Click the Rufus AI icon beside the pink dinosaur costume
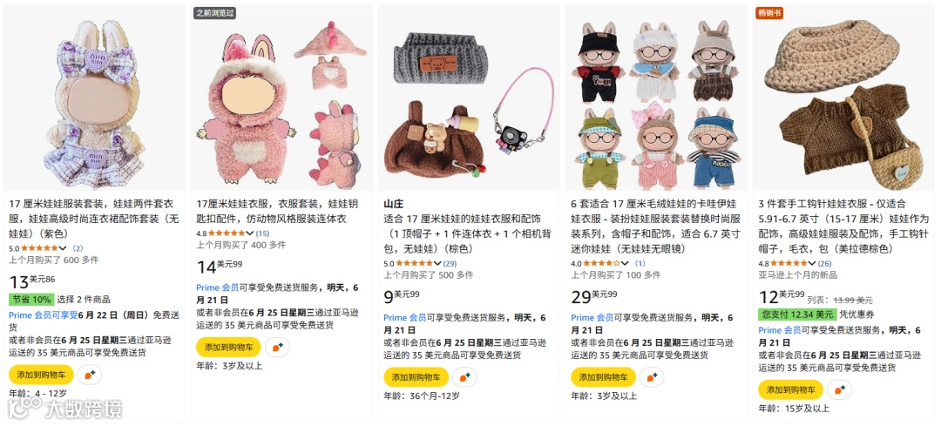941x426 pixels. [277, 347]
